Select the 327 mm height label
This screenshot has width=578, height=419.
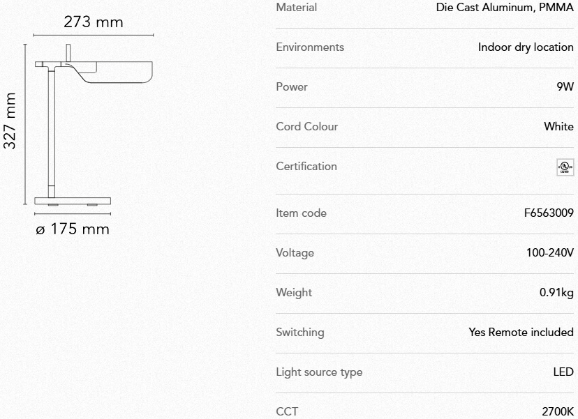pos(10,121)
